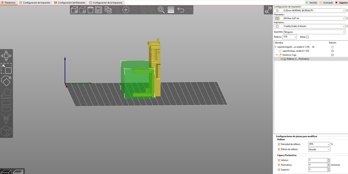The width and height of the screenshot is (348, 174).
Task: Click the Copy icon in toolbar
Action: (108, 10)
